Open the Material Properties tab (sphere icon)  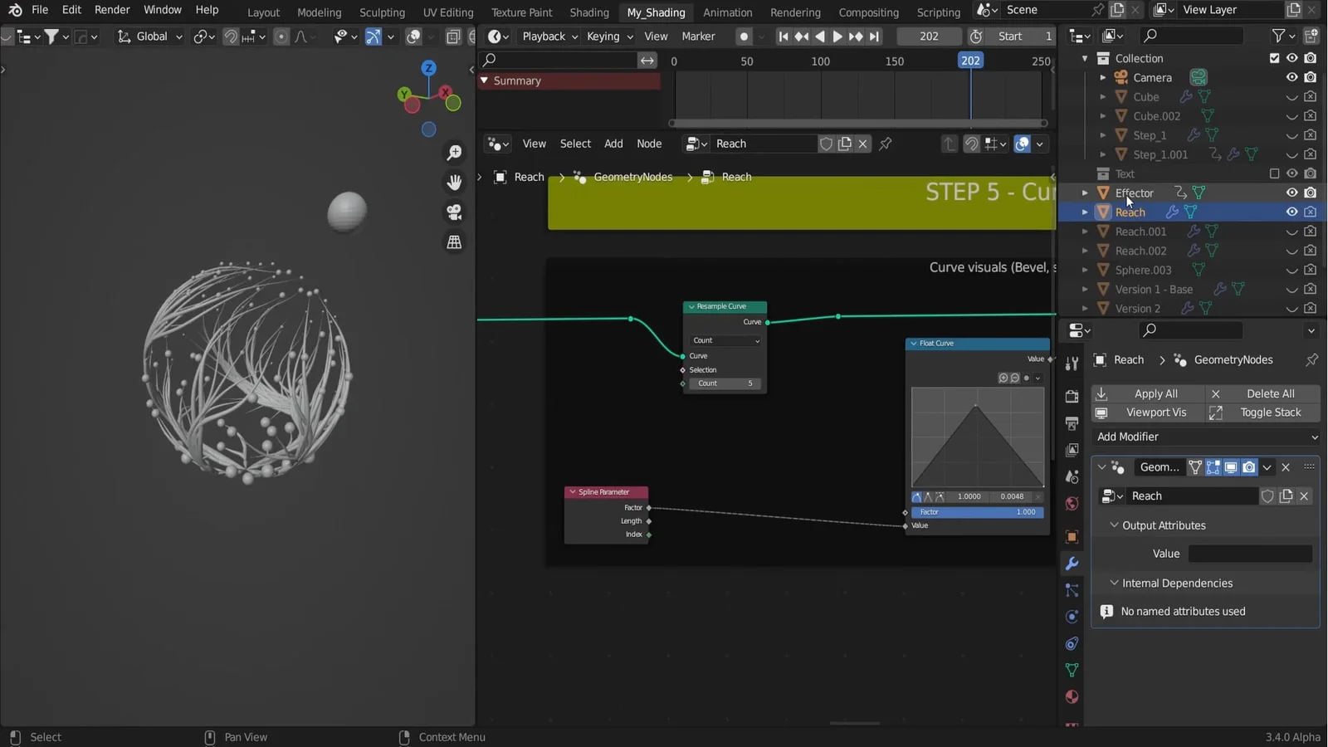pos(1072,697)
